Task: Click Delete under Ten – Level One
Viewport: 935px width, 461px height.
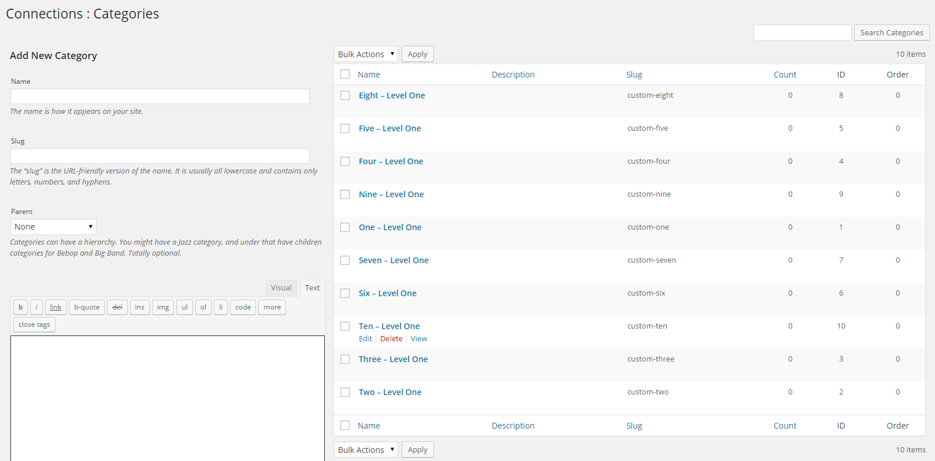Action: tap(391, 339)
